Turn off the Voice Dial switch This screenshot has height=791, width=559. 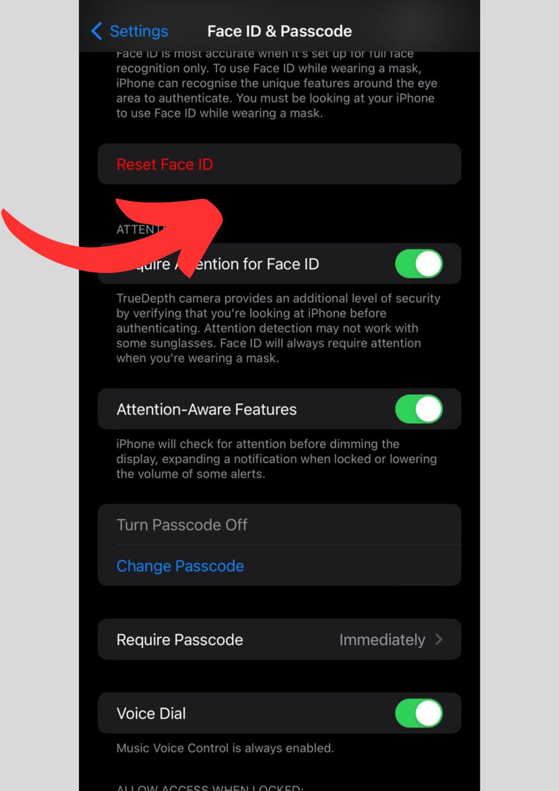(x=419, y=713)
